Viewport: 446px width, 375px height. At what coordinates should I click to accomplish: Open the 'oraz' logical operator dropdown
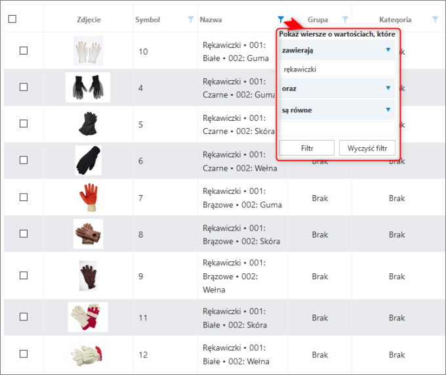click(x=337, y=88)
